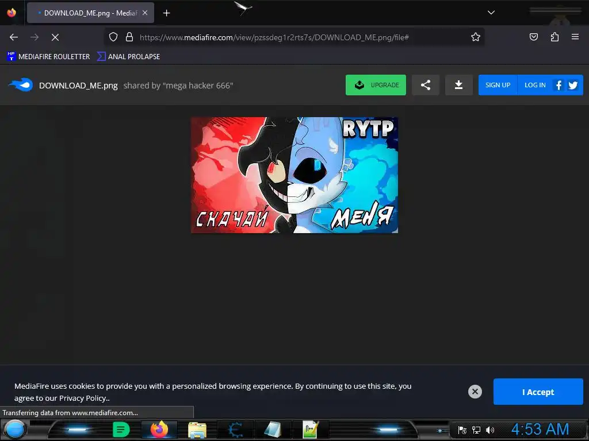Open the Notepad++ taskbar icon
The width and height of the screenshot is (589, 441).
click(310, 430)
